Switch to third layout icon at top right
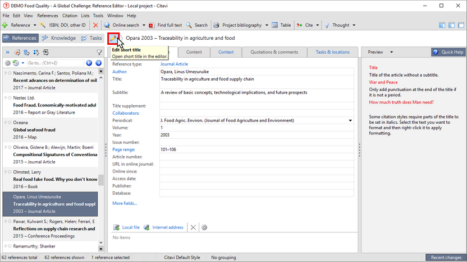Viewport: 467px width, 262px height. click(461, 25)
